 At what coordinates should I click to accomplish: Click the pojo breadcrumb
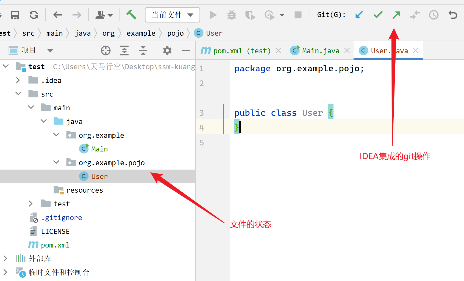(x=175, y=33)
